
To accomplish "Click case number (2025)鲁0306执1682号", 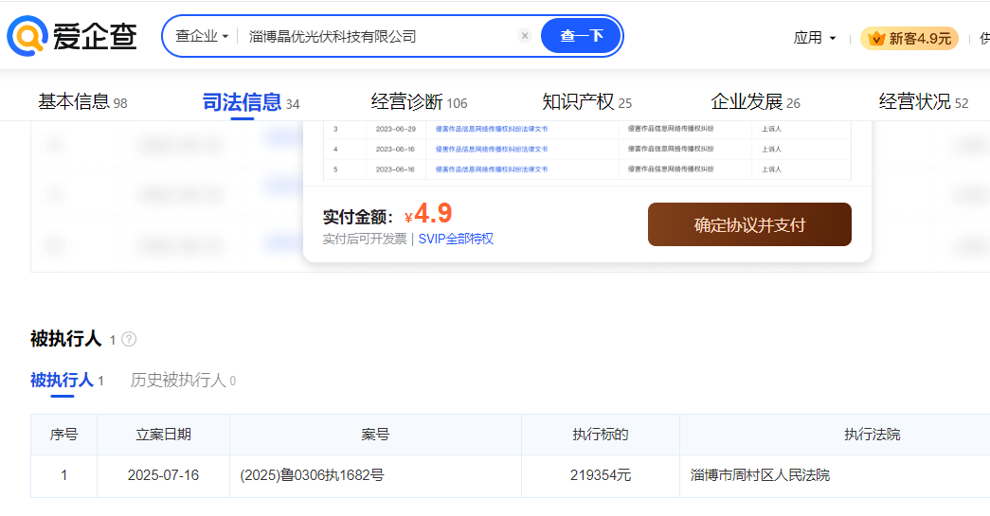I will point(312,475).
